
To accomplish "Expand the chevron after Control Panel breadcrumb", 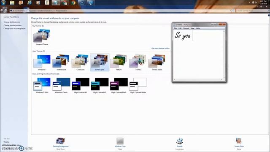I will (x=27, y=11).
